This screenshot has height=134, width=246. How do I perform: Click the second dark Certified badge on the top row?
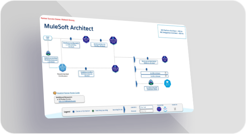point(113,41)
